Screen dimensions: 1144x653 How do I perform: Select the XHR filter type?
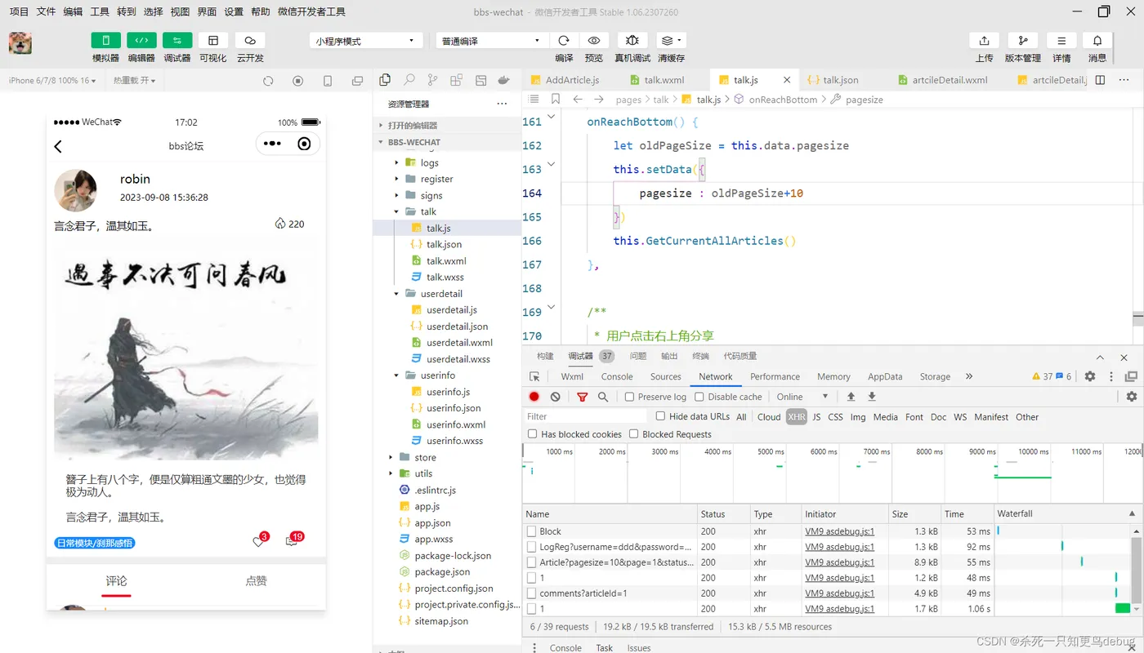coord(797,416)
